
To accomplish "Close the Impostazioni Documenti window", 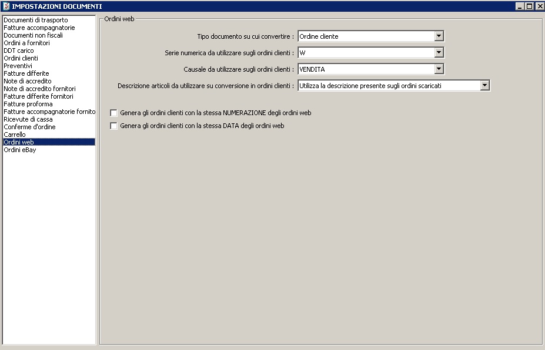I will point(540,6).
